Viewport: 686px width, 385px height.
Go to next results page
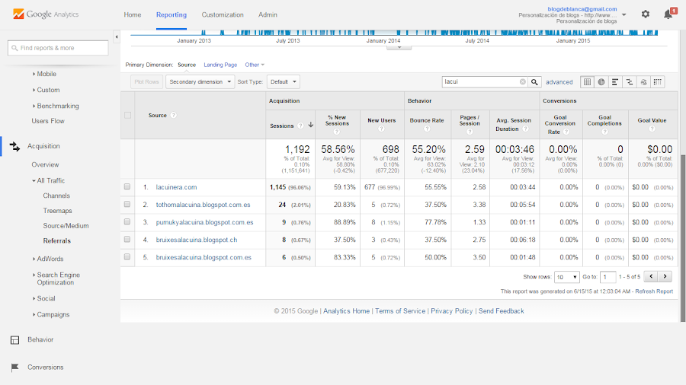tap(665, 276)
